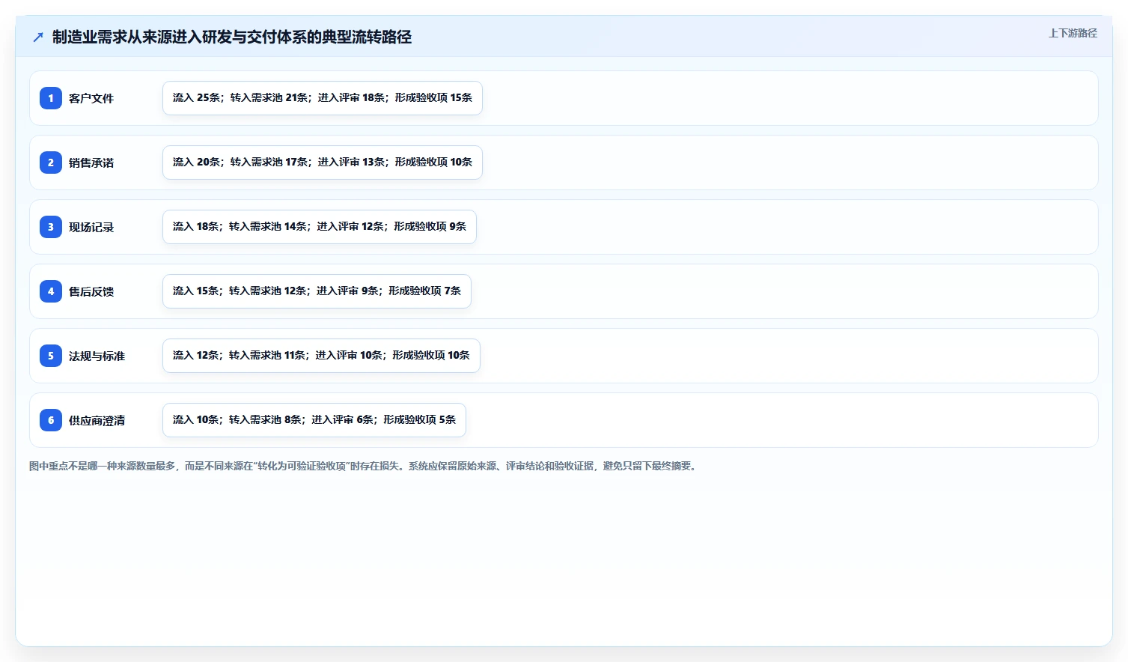Select the 现场记录 label
1128x662 pixels.
click(91, 227)
